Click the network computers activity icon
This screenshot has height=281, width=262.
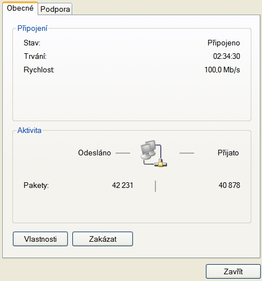(153, 153)
